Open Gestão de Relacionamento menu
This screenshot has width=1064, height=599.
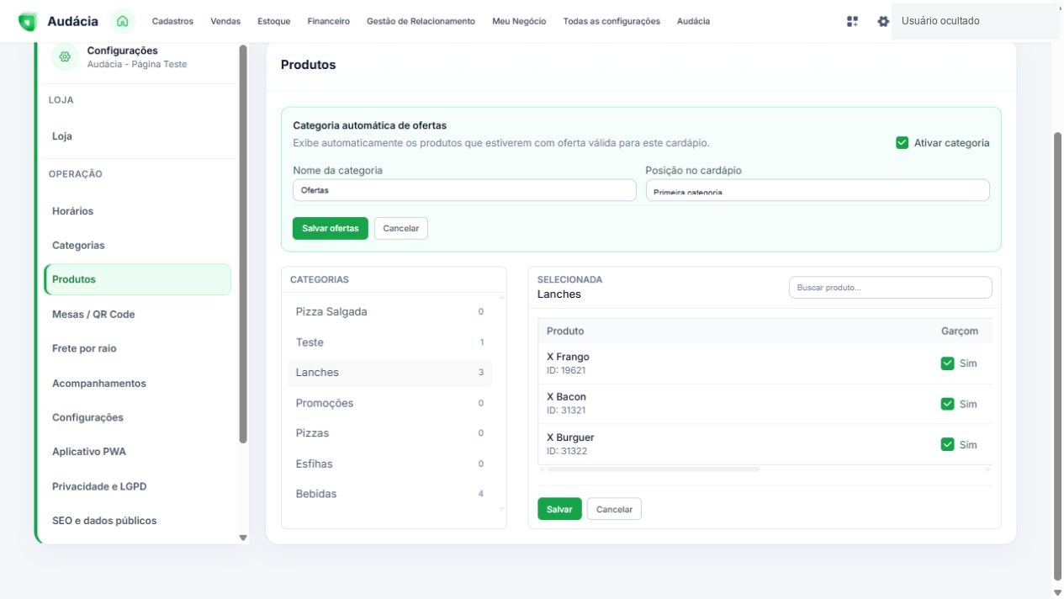click(421, 21)
